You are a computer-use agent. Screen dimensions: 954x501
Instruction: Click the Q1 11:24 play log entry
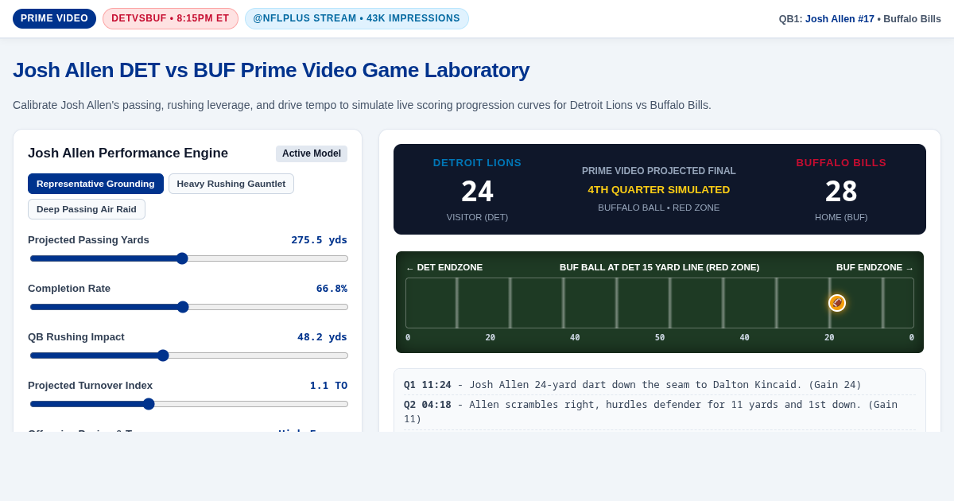tap(660, 385)
